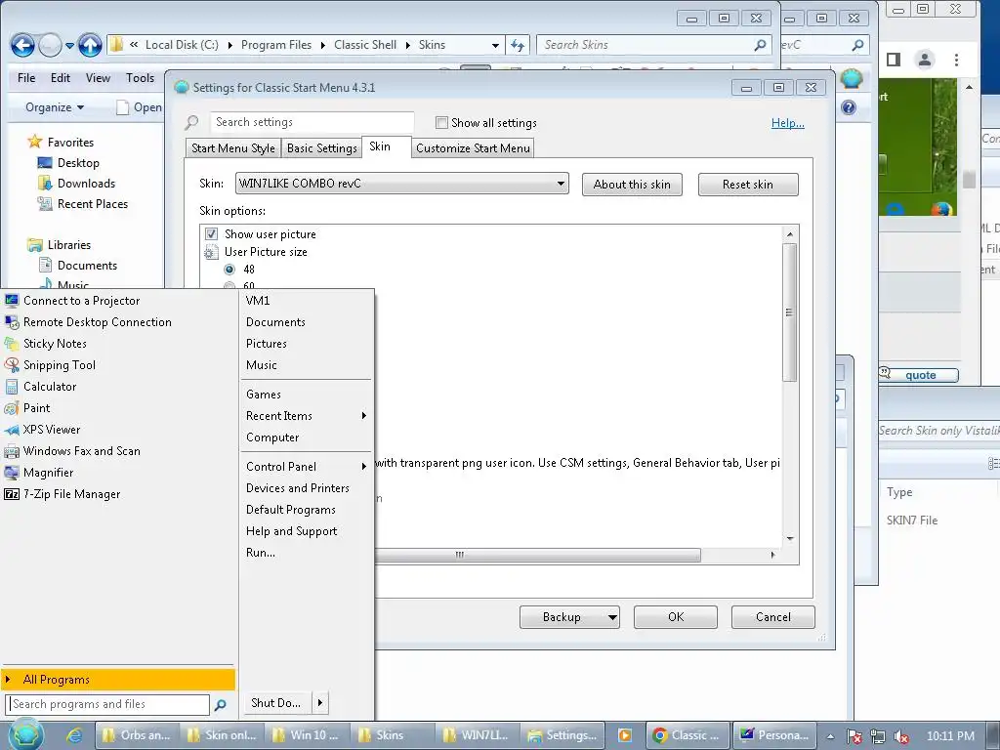Open the Sticky Notes icon

coord(12,344)
